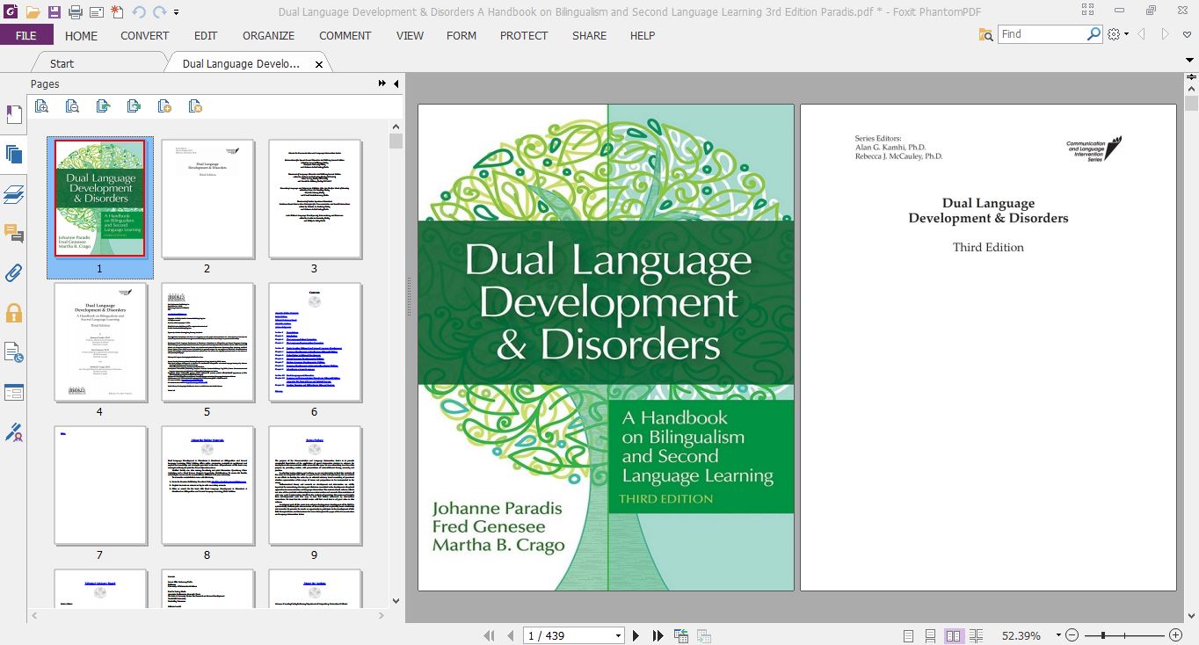Open the Comments sidebar panel
Screen dimensions: 1199x645
point(14,233)
